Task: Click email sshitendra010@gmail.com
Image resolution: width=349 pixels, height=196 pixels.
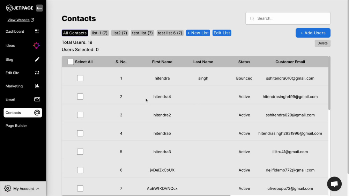Action: tap(290, 78)
